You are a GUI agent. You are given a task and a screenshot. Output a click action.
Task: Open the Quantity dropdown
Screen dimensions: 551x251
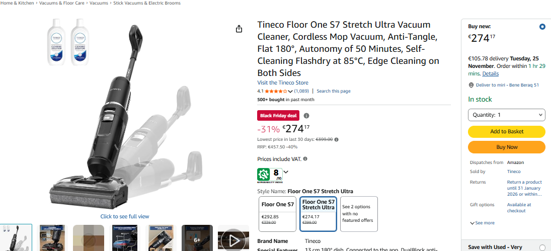[506, 115]
